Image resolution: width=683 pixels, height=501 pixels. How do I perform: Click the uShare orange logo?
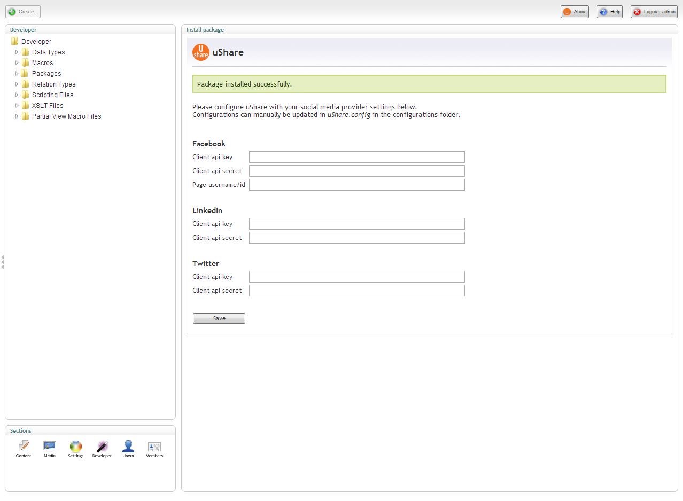(x=201, y=52)
